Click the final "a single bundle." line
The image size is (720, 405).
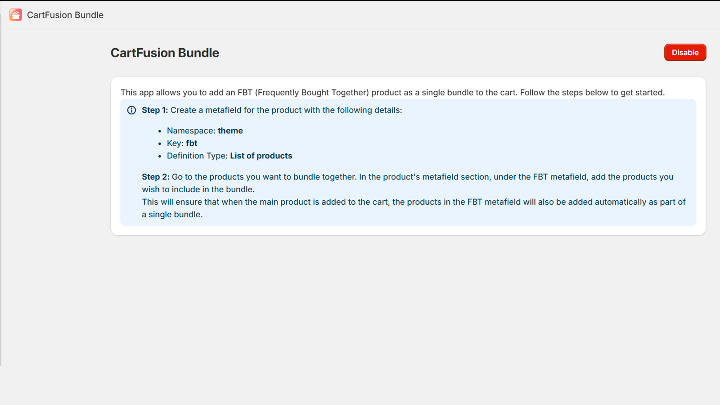point(172,215)
